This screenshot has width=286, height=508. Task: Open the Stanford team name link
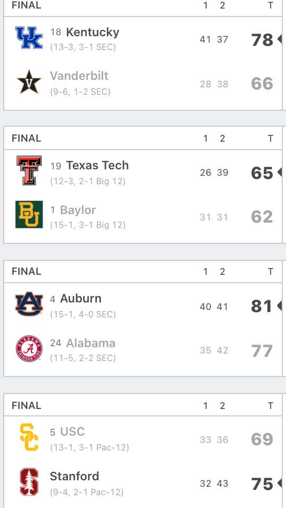(x=74, y=476)
